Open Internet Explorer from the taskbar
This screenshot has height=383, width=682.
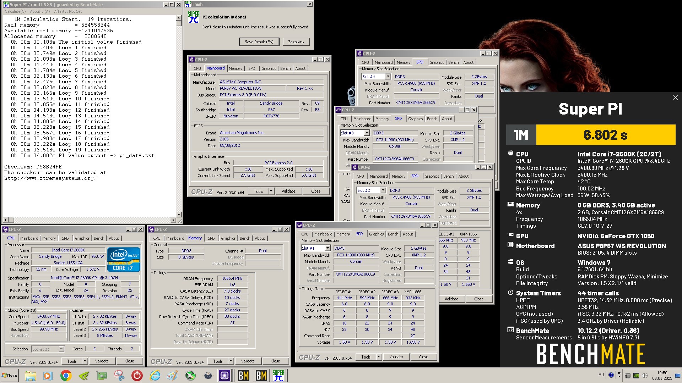(x=155, y=376)
